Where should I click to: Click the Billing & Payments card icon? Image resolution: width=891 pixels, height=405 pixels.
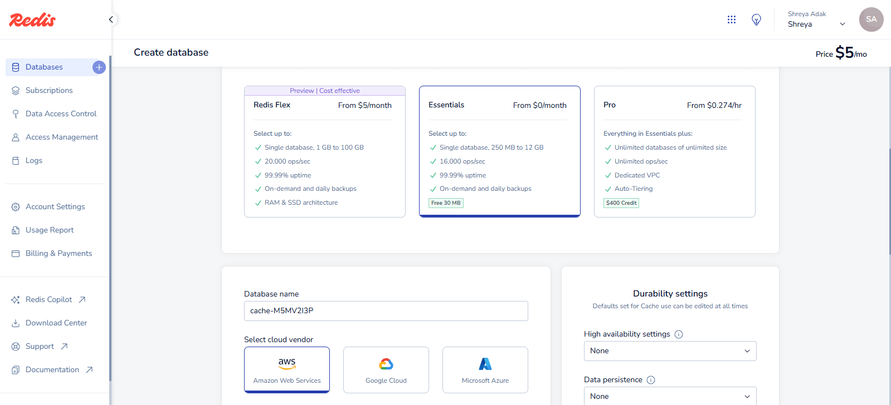[x=16, y=254]
